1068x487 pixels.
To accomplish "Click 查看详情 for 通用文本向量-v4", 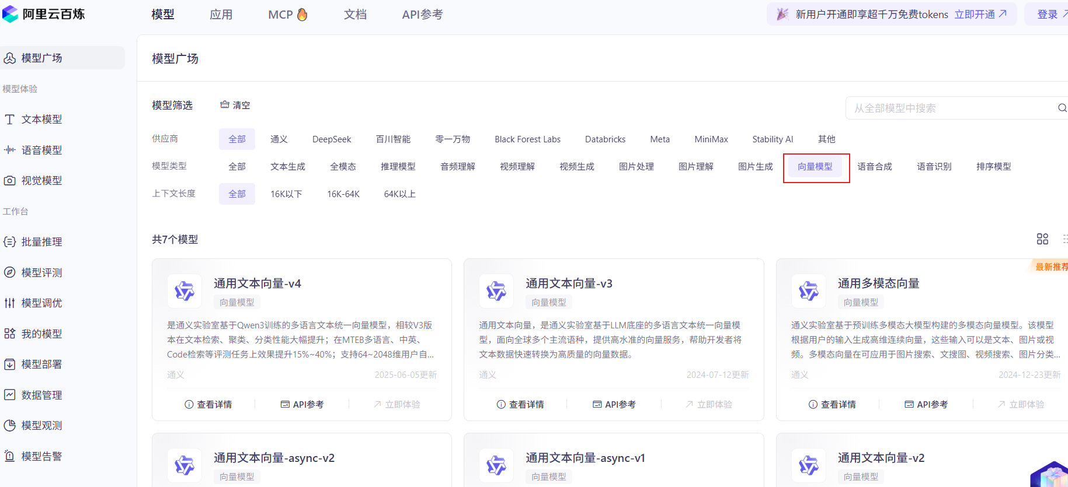I will 208,404.
